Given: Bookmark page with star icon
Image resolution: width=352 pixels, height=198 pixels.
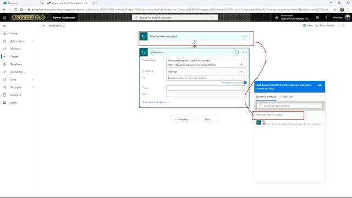Looking at the screenshot, I should (x=335, y=10).
